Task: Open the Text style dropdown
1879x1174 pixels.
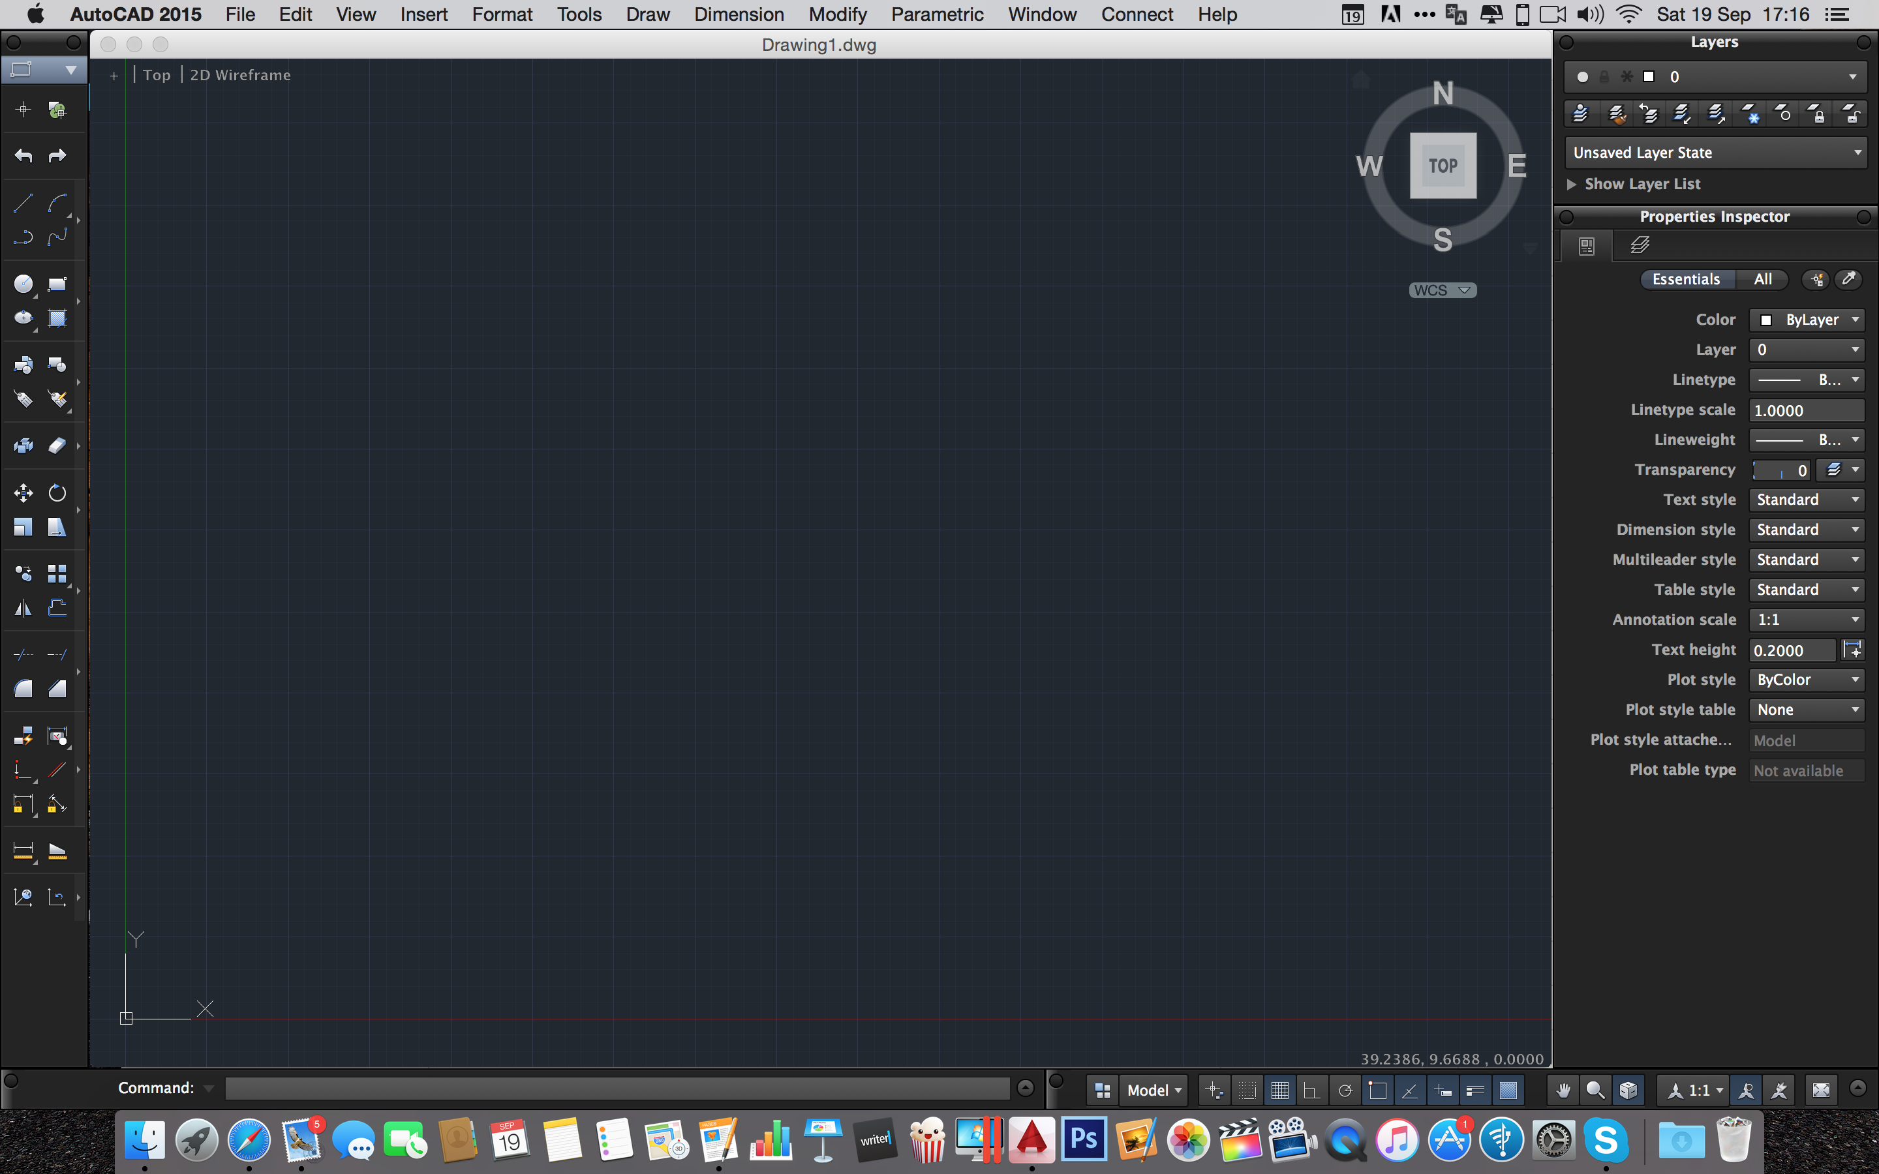Action: point(1807,500)
